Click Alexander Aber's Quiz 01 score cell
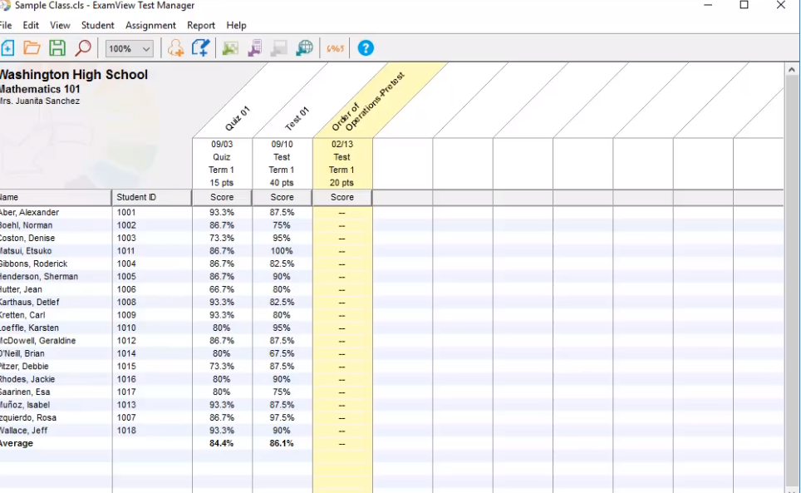The height and width of the screenshot is (493, 801). click(222, 212)
